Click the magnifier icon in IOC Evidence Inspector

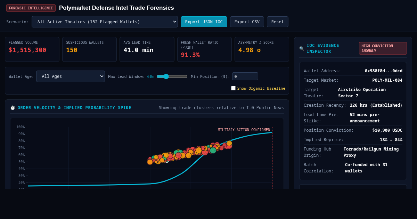coord(302,49)
